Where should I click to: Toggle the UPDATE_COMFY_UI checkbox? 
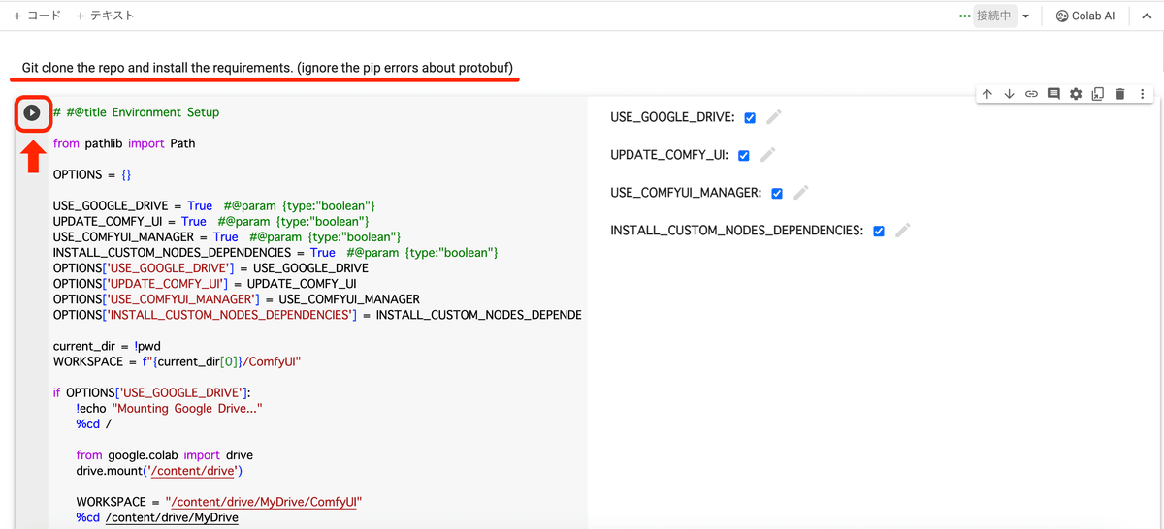pos(744,156)
